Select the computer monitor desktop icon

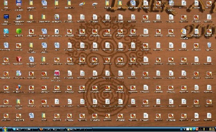click(6, 17)
